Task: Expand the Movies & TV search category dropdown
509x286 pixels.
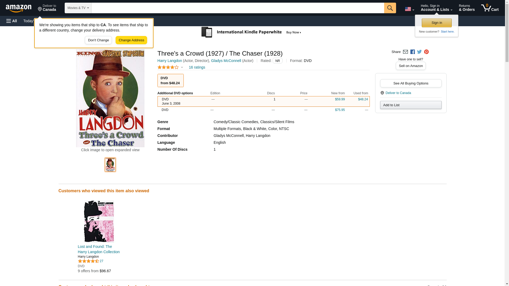Action: point(78,8)
